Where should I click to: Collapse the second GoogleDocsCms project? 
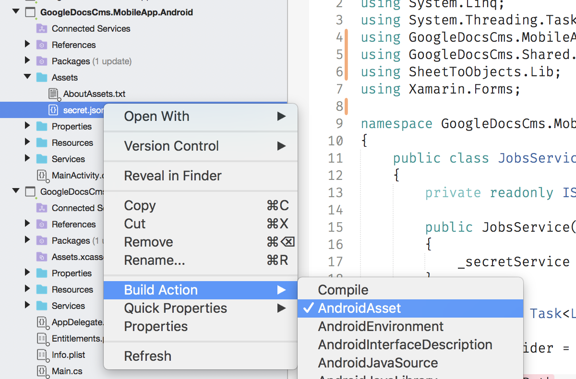click(x=16, y=191)
